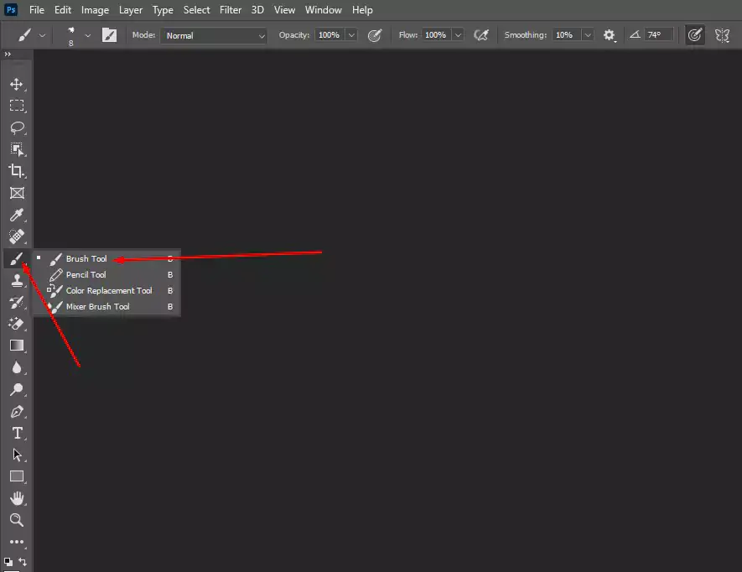Switch to the Eraser tool
The width and height of the screenshot is (742, 572).
pos(17,324)
